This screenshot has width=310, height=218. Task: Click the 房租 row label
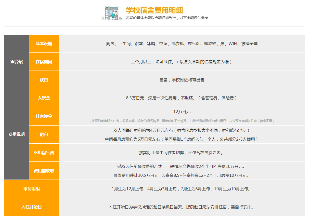pyautogui.click(x=44, y=134)
